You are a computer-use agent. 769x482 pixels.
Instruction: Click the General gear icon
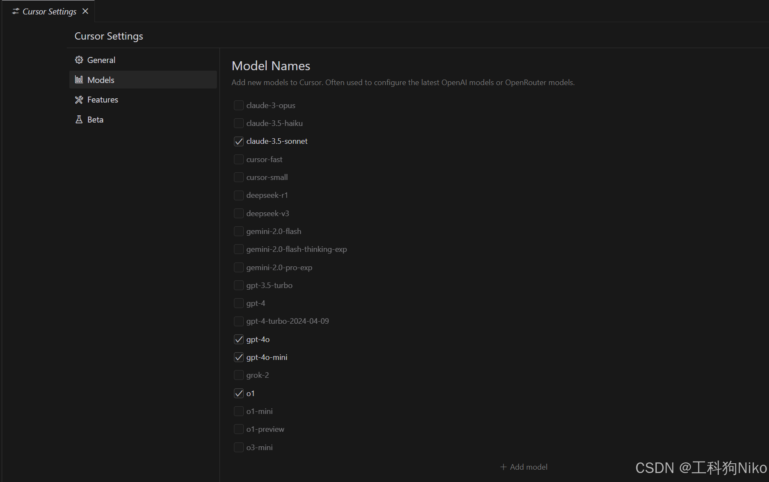pos(79,60)
